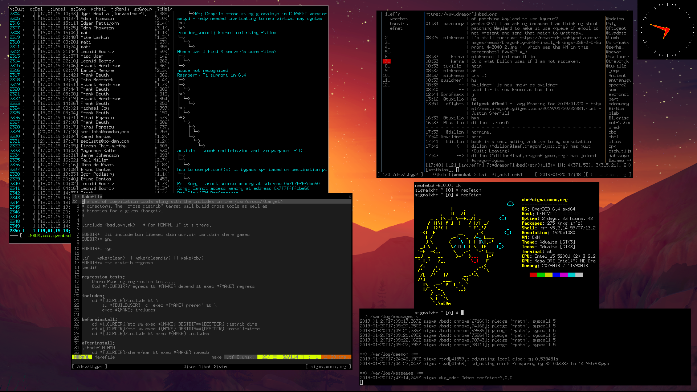The width and height of the screenshot is (697, 392).
Task: Click the flag brackets of Michael Joy's message
Action: [29, 108]
